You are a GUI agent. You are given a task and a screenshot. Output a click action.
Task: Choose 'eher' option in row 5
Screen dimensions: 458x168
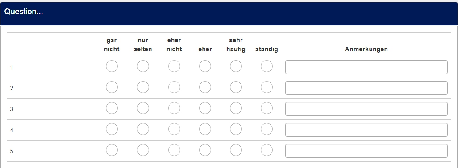tap(205, 150)
